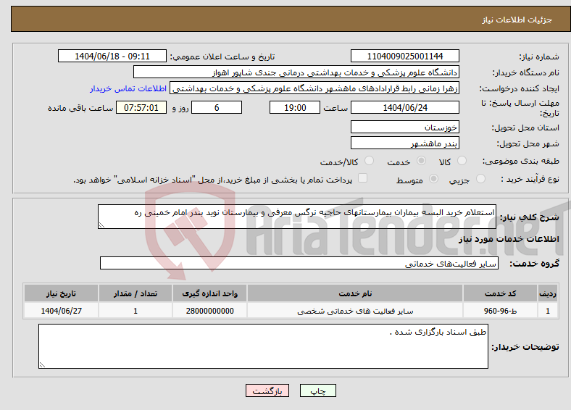Click the quantity cell in service row

[135, 311]
